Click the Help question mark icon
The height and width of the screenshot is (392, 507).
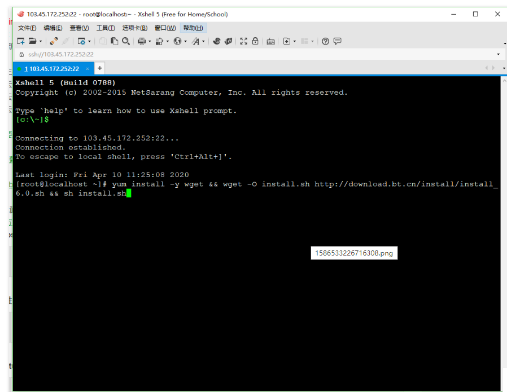[325, 41]
